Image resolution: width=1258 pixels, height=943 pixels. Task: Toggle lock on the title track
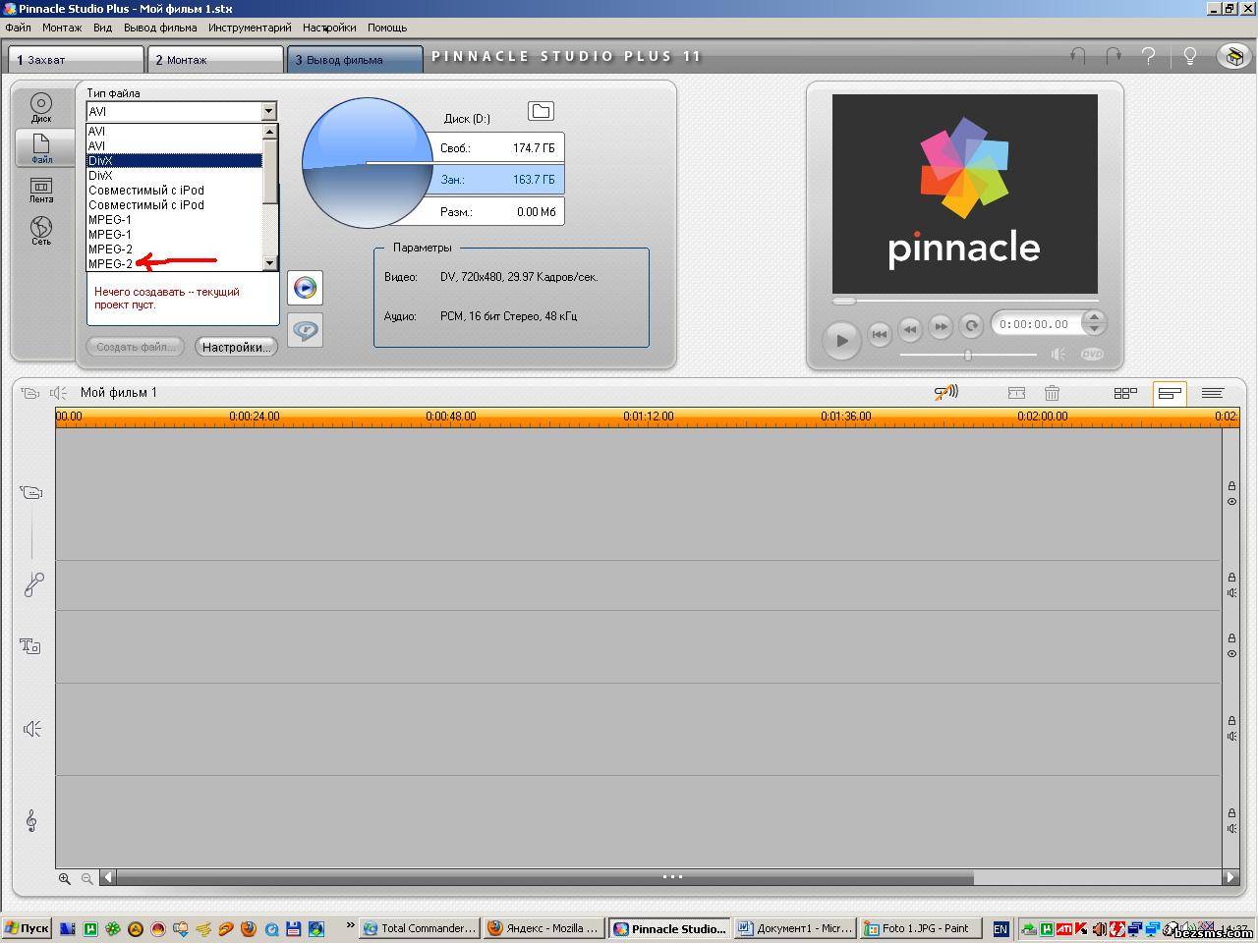coord(1231,638)
